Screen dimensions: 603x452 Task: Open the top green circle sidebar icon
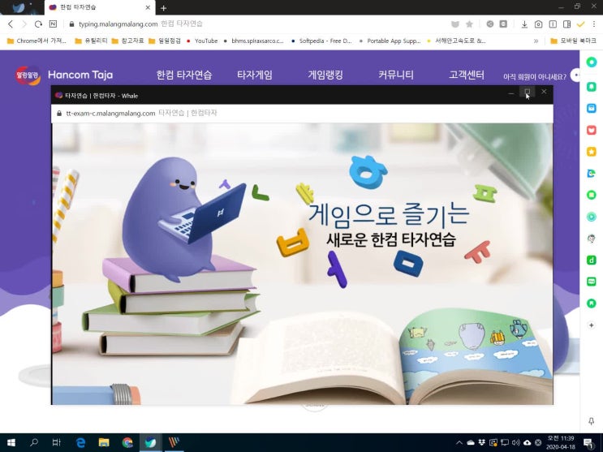[592, 62]
